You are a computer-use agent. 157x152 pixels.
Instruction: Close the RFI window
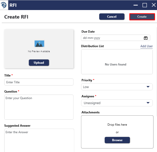point(154,5)
